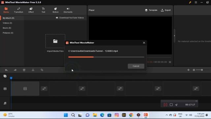Open the Template button in Player
211x119 pixels.
point(151,10)
